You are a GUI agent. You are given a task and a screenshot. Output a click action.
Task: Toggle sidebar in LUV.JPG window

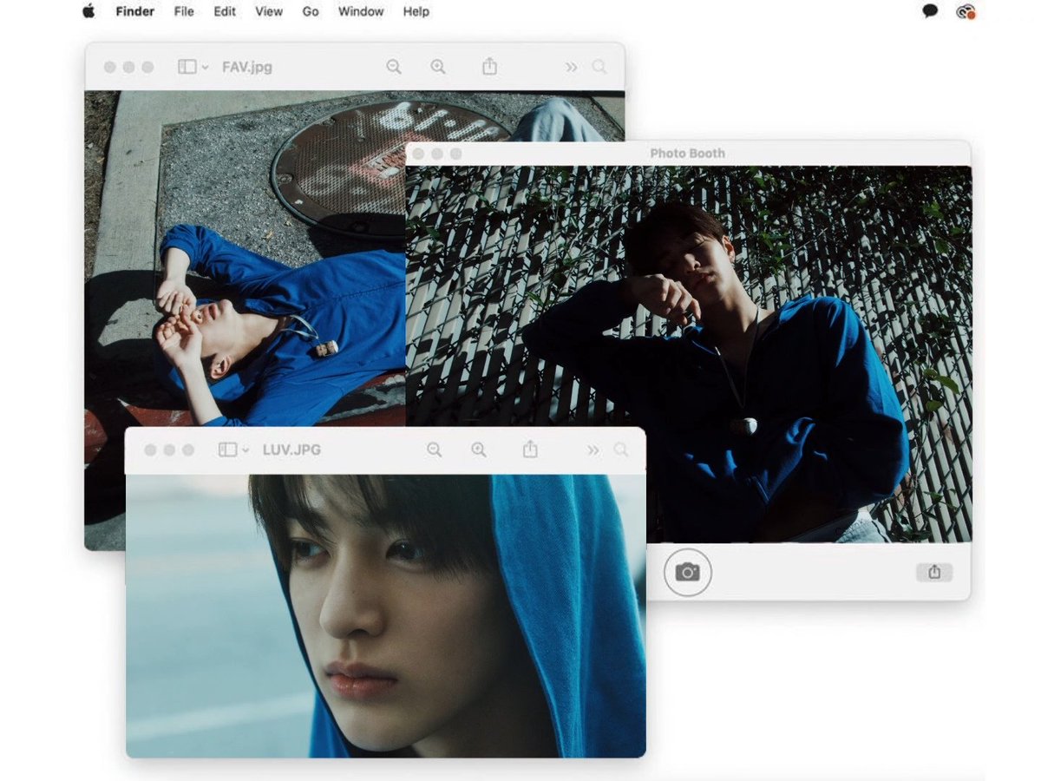click(227, 450)
